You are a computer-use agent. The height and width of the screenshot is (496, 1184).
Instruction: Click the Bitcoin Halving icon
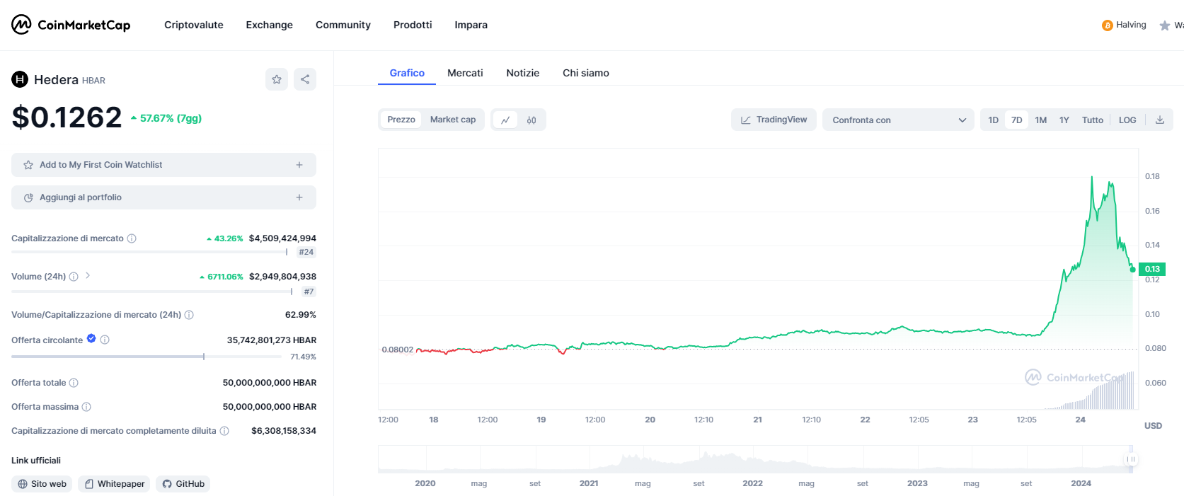coord(1108,25)
